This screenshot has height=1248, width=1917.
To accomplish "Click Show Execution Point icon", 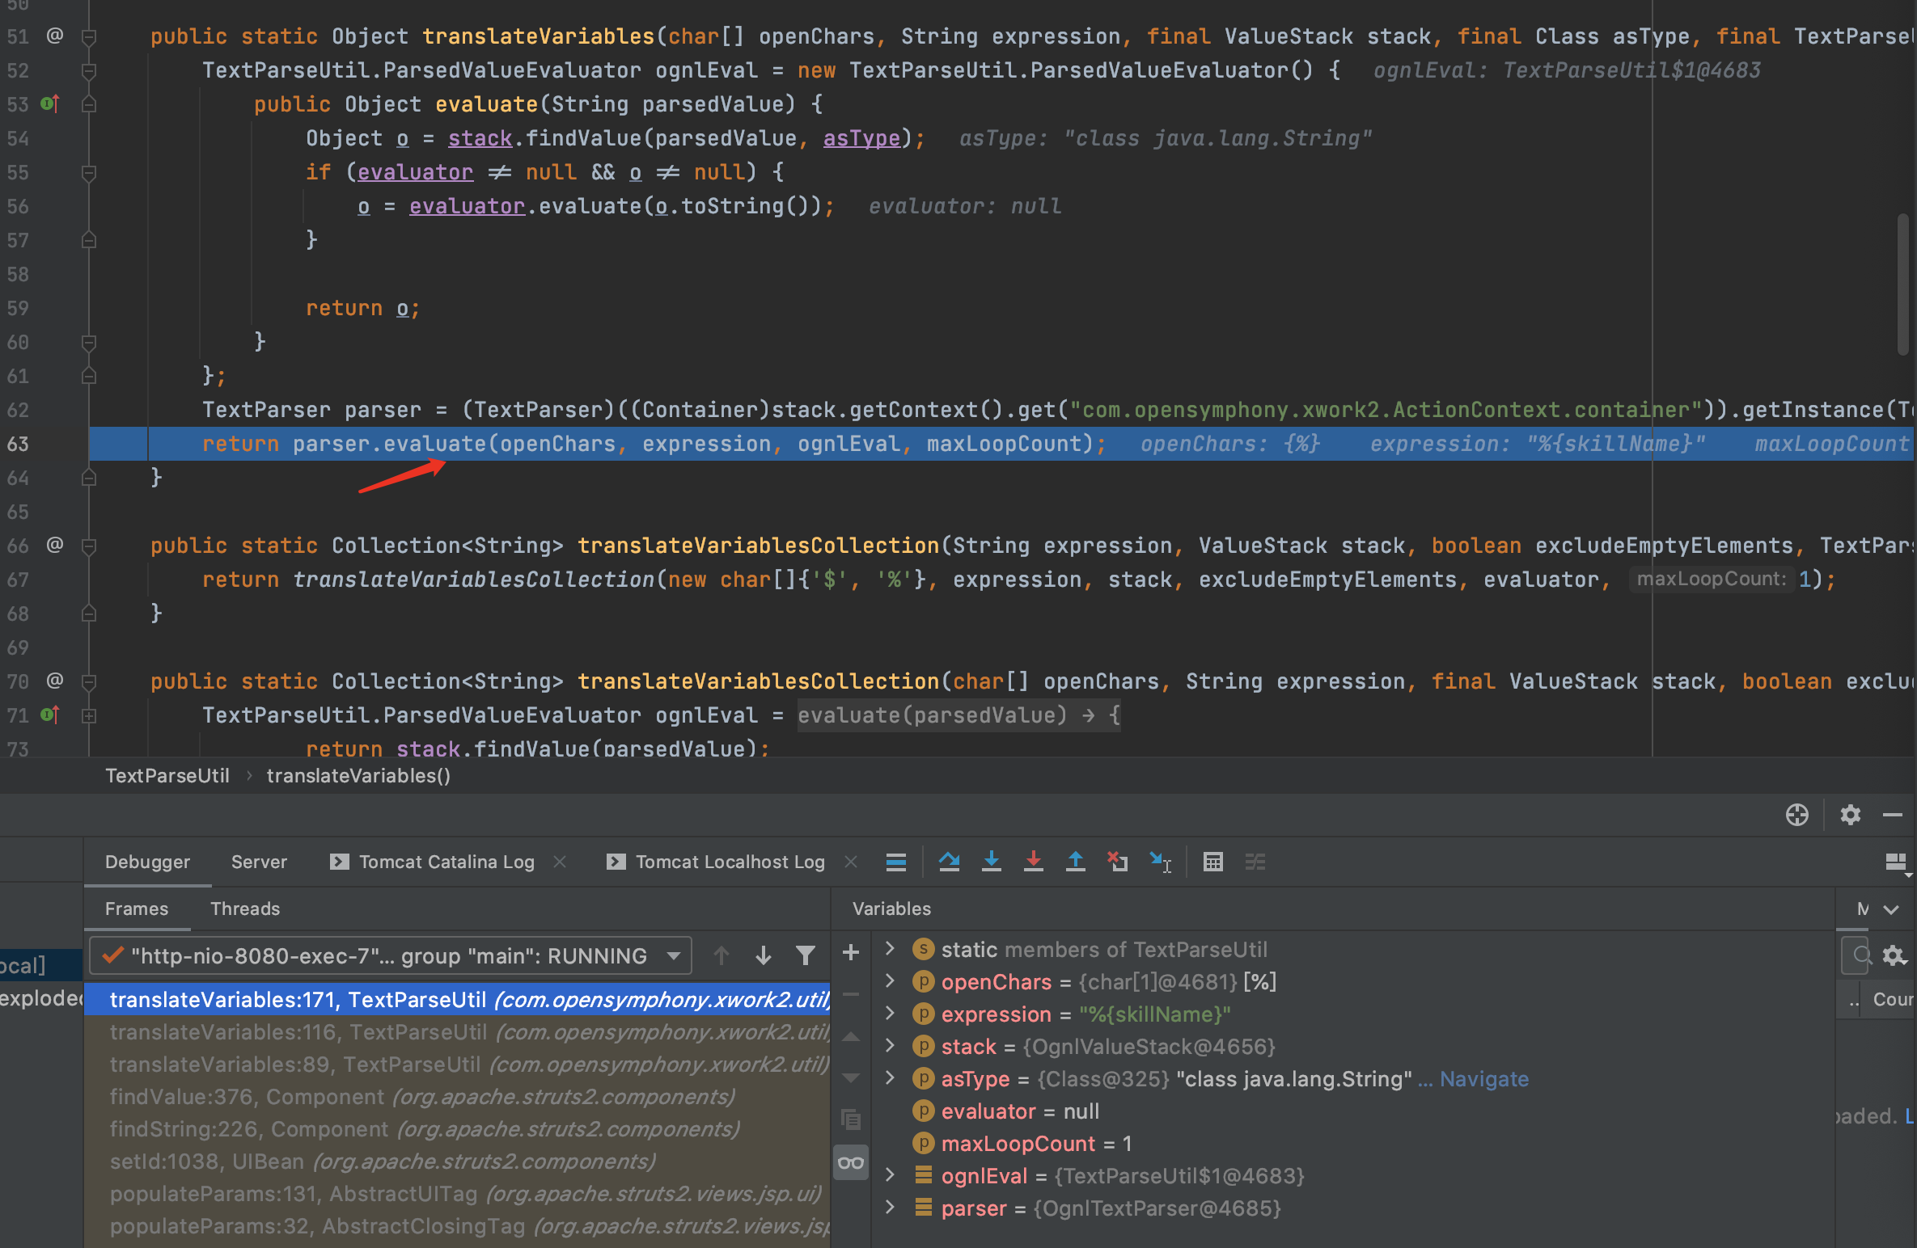I will click(895, 862).
